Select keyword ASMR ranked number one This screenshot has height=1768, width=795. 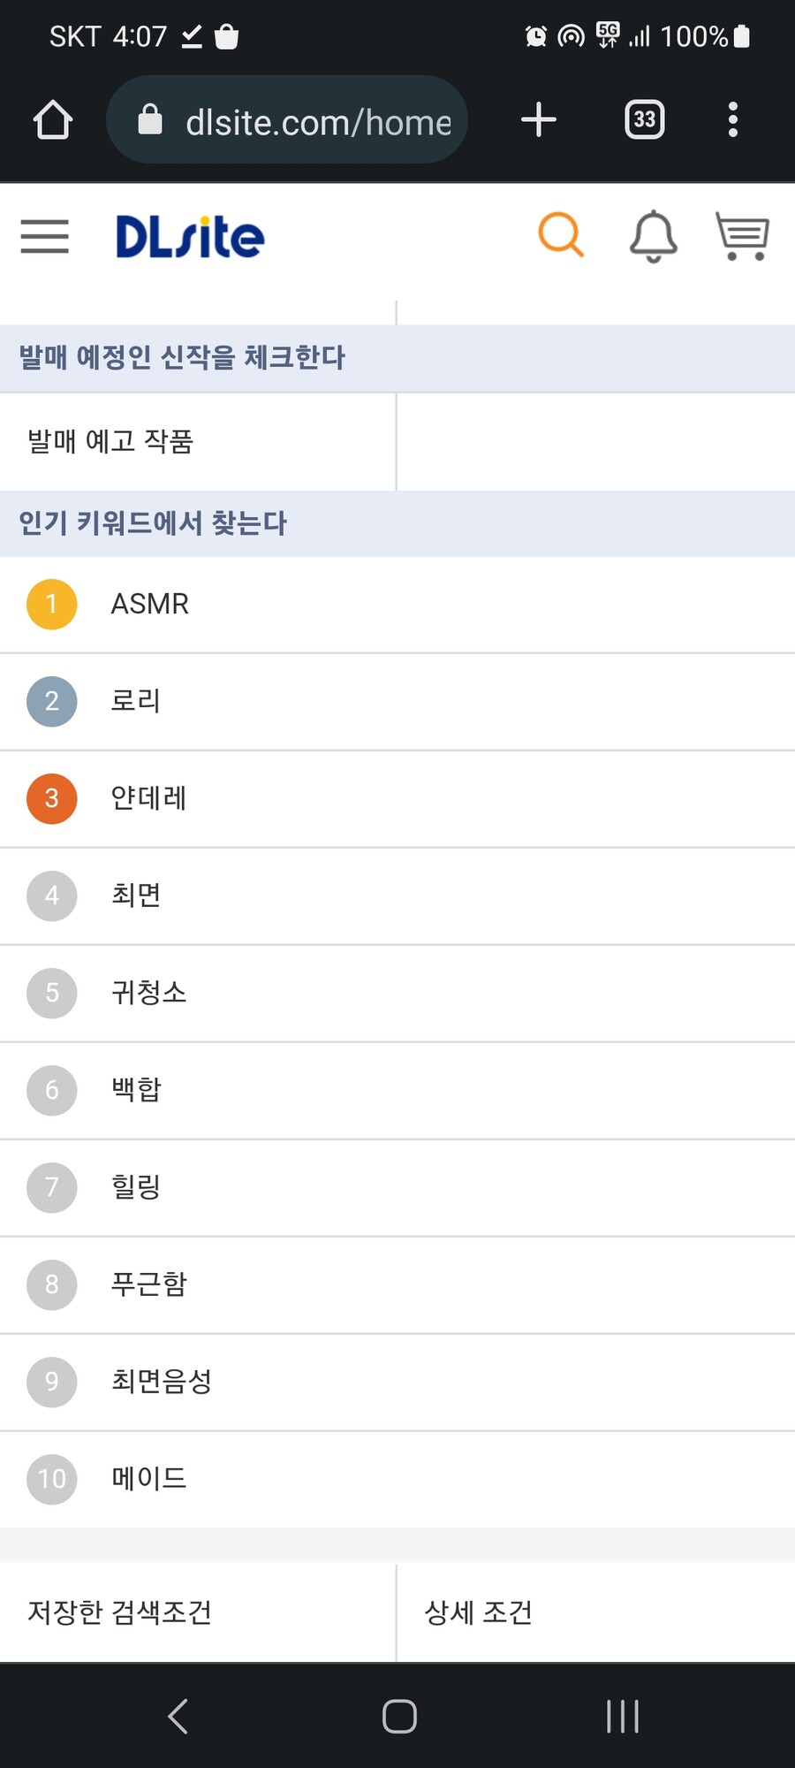coord(148,604)
